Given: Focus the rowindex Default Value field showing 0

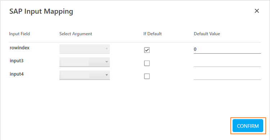Looking at the screenshot, I should pyautogui.click(x=227, y=49).
